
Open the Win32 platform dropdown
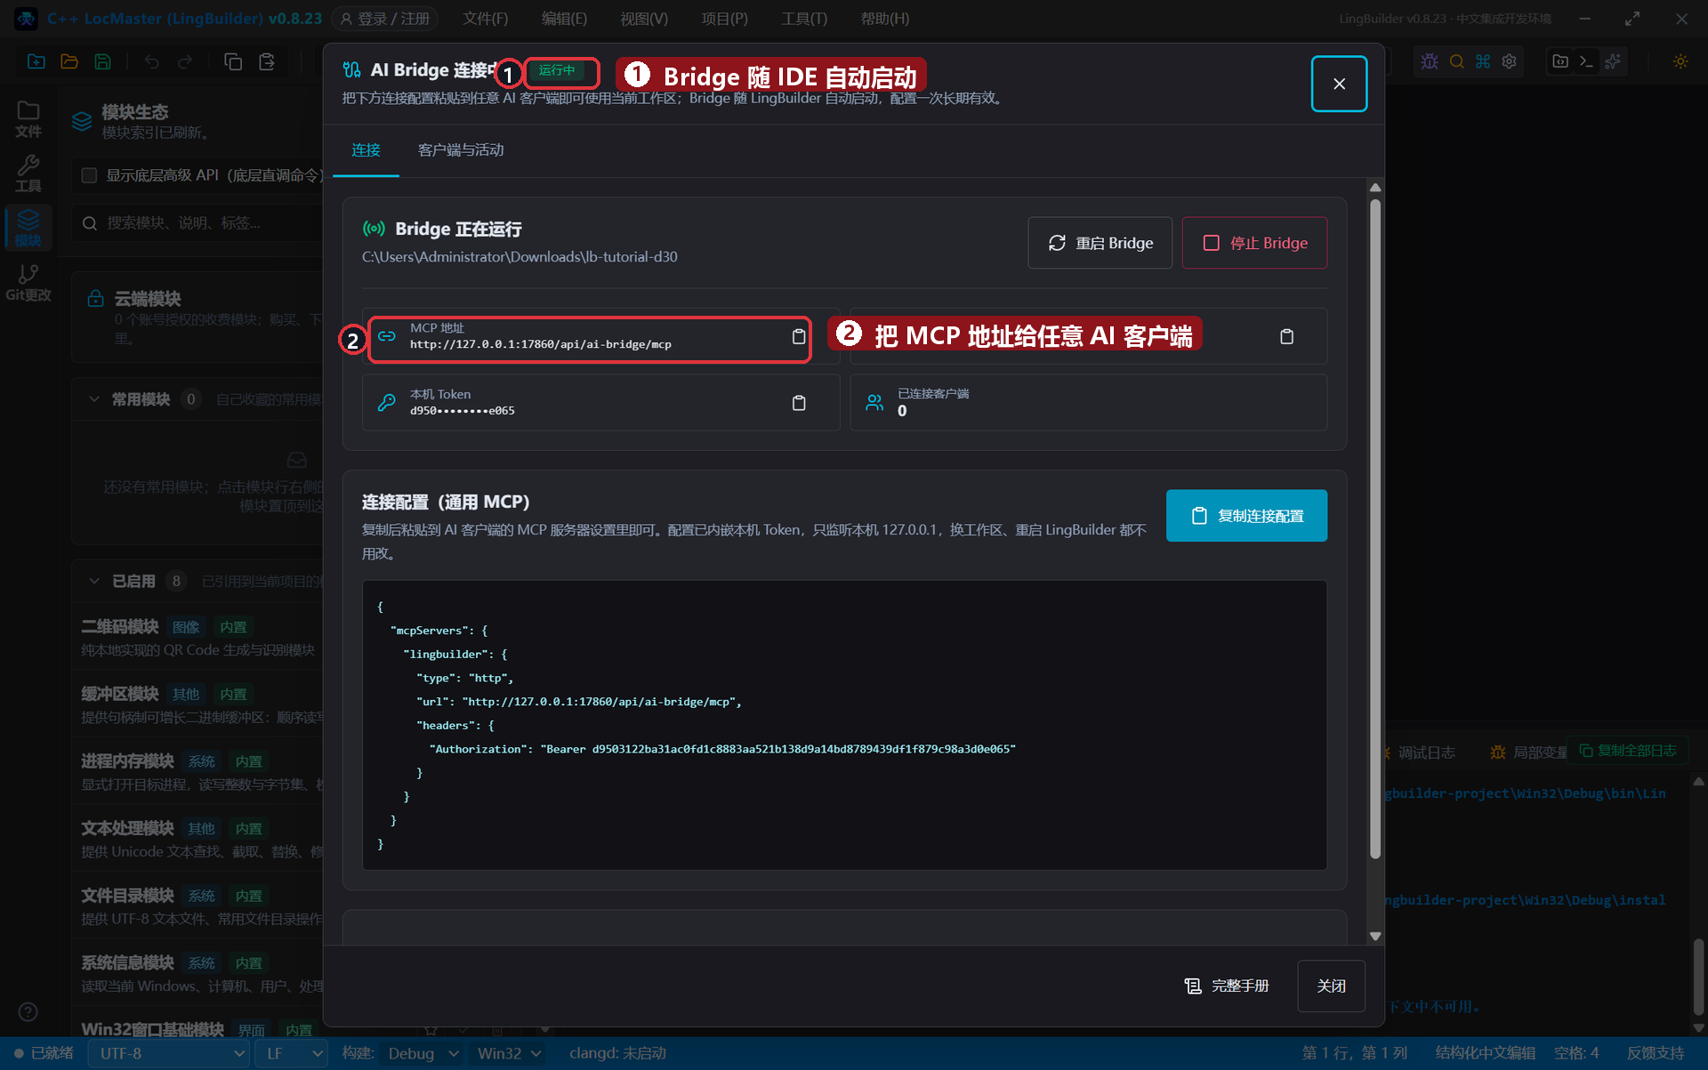click(x=509, y=1053)
